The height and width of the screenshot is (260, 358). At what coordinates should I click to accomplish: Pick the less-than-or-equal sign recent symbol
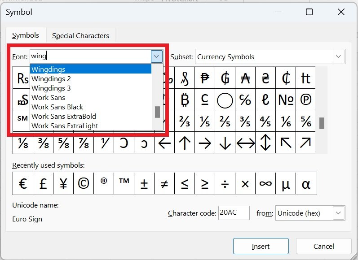[x=185, y=183]
